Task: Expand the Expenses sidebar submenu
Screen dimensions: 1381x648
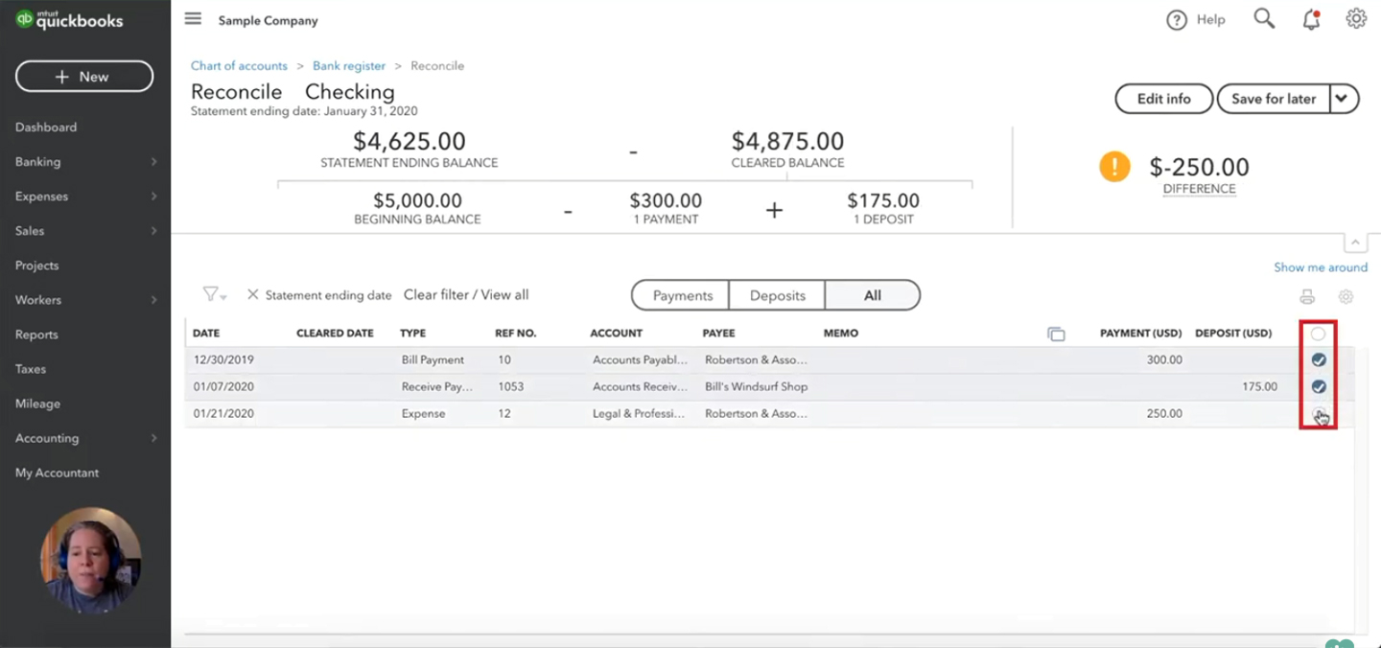Action: 153,197
